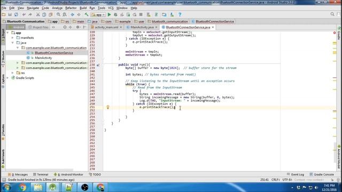Image resolution: width=342 pixels, height=192 pixels.
Task: Expand the res folder
Action: (x=13, y=73)
